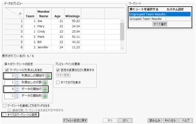Click preview scrollbar down arrow
The image size is (196, 124).
[x=122, y=48]
